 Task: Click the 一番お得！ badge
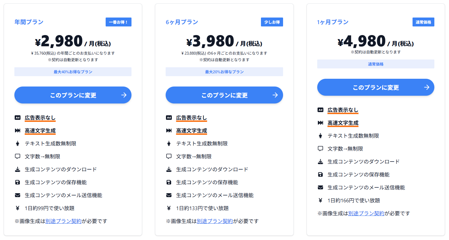pos(118,22)
